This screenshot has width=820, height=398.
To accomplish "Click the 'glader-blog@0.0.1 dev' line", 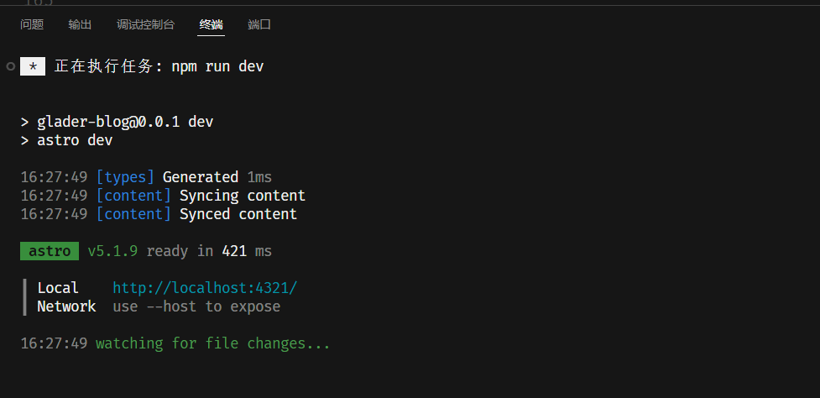I will [125, 122].
